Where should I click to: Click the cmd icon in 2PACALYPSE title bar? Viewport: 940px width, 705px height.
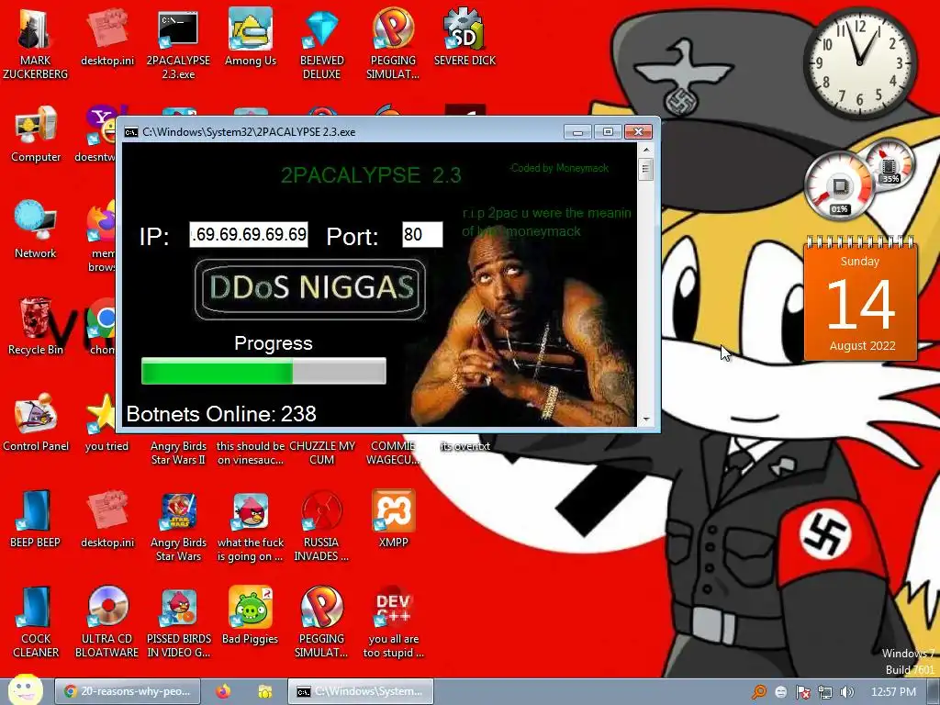(x=130, y=132)
